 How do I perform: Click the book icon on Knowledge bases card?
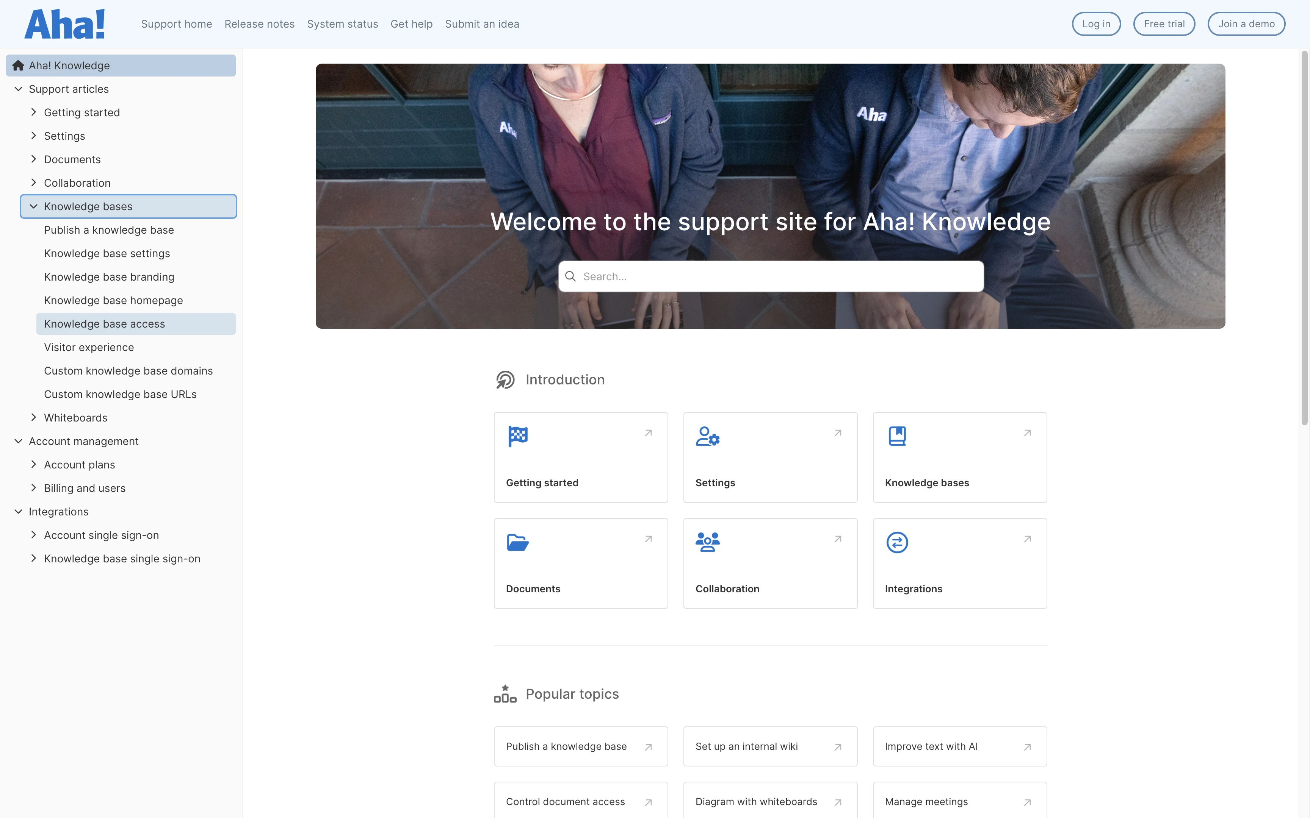click(x=897, y=436)
